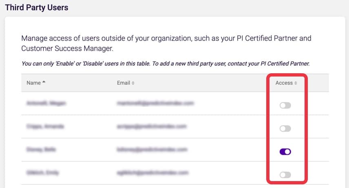
Task: Enable access toggle in the fourth user row
Action: coord(285,175)
